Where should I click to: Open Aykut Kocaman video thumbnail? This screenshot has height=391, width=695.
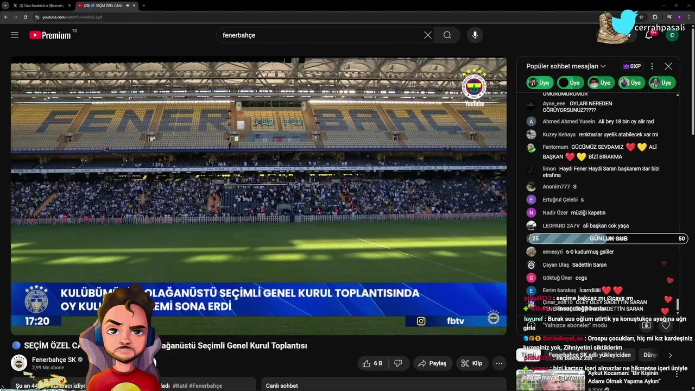[x=551, y=379]
